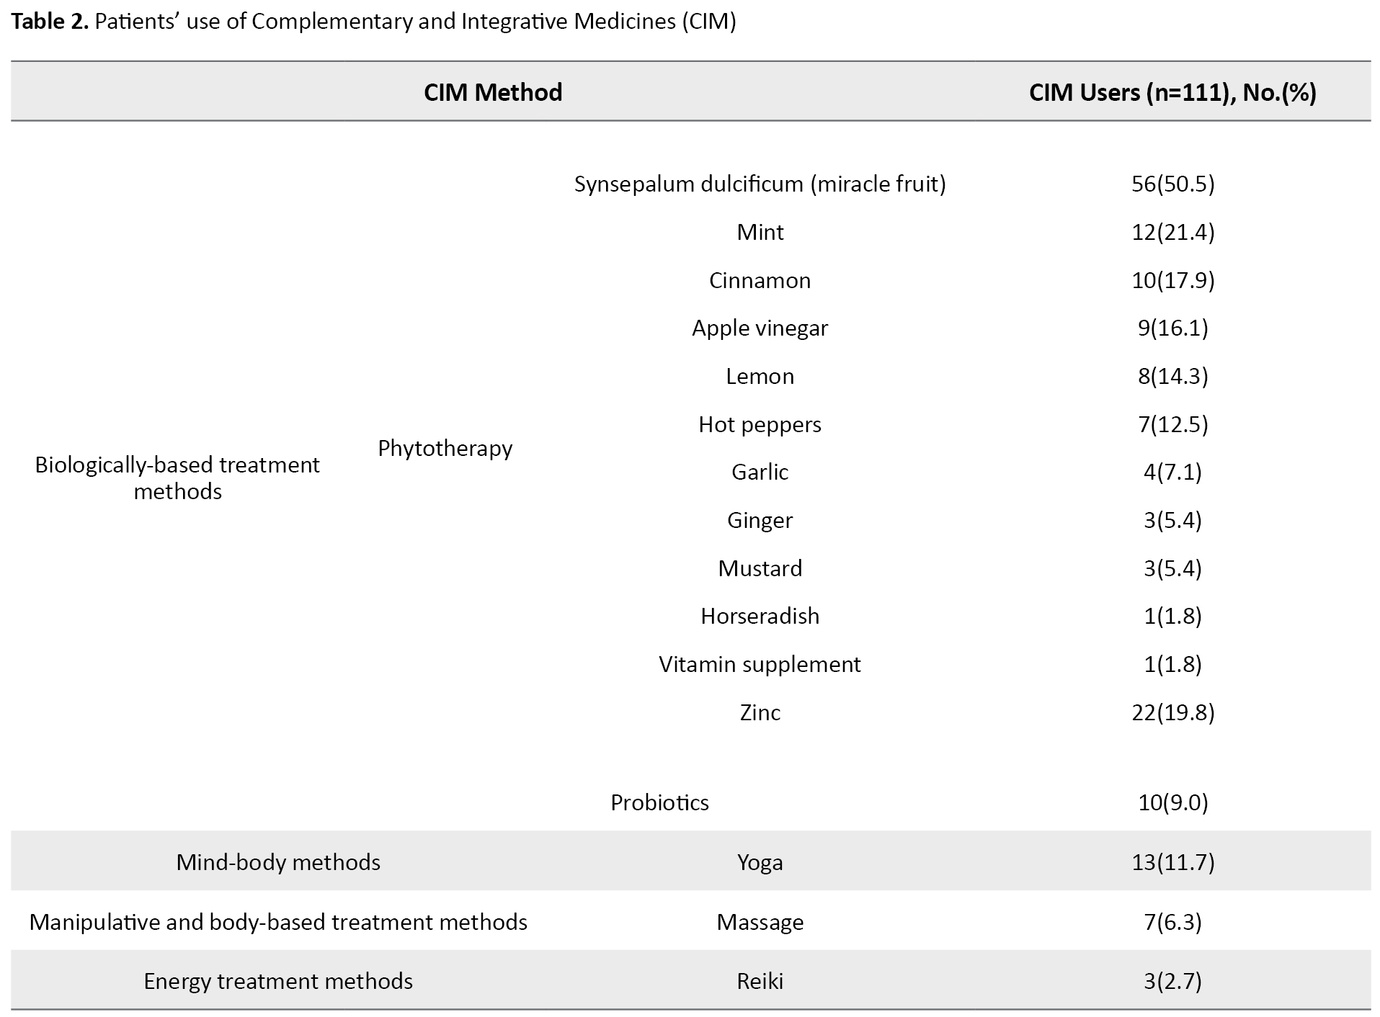The image size is (1380, 1017).
Task: Select the Yoga cell
Action: pos(760,862)
